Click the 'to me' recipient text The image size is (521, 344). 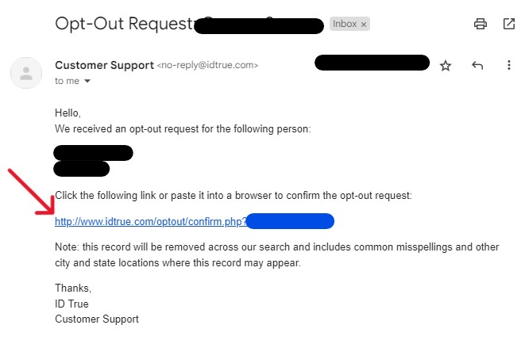tap(67, 81)
